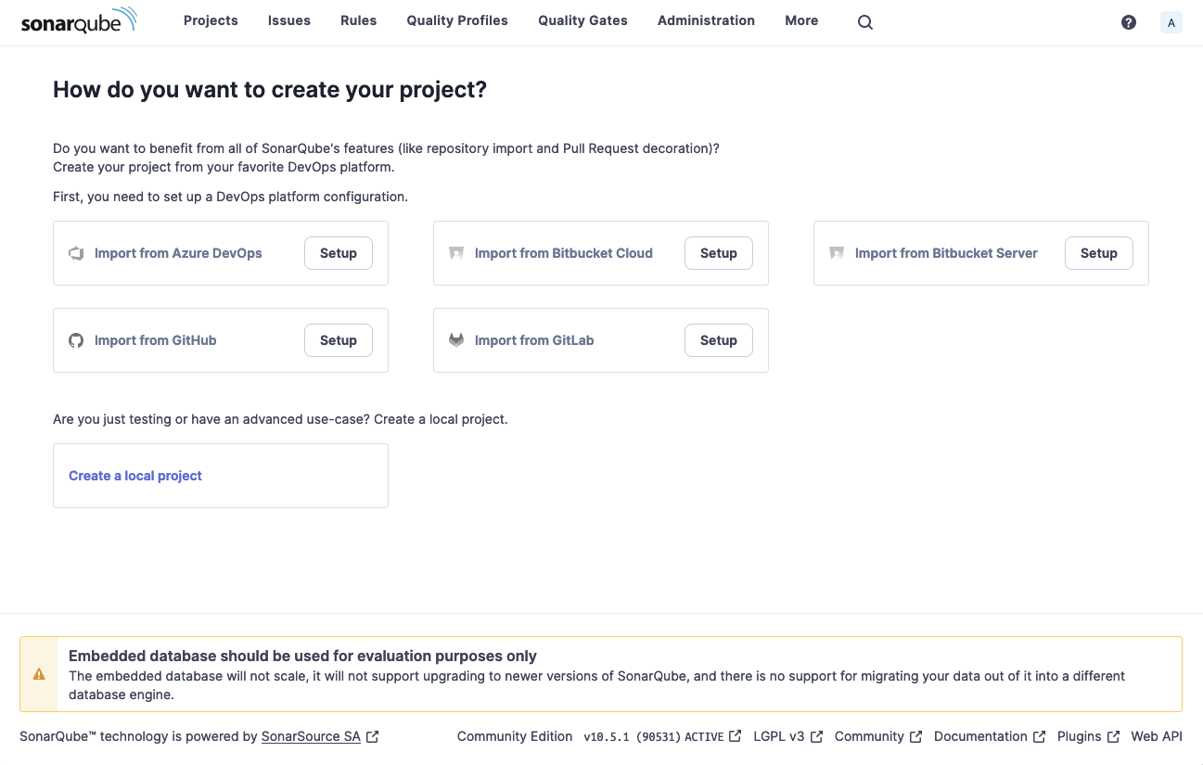1203x765 pixels.
Task: Click external link icon beside Plugins
Action: click(x=1113, y=736)
